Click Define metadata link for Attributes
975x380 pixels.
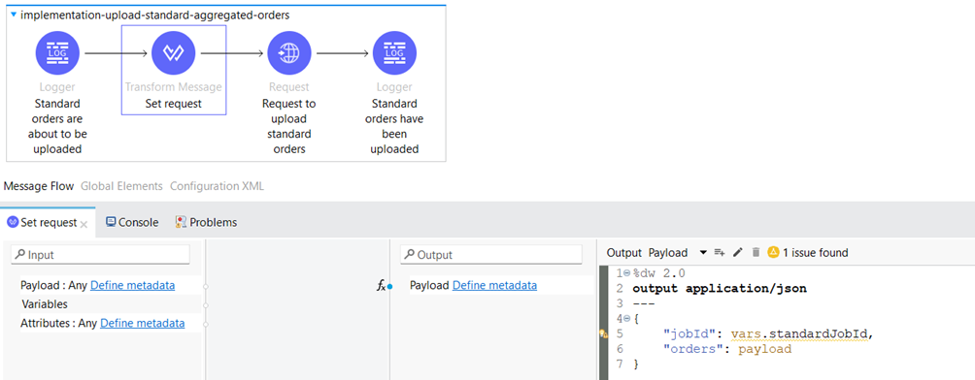143,323
